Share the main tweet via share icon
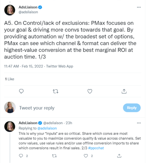 tap(124, 91)
